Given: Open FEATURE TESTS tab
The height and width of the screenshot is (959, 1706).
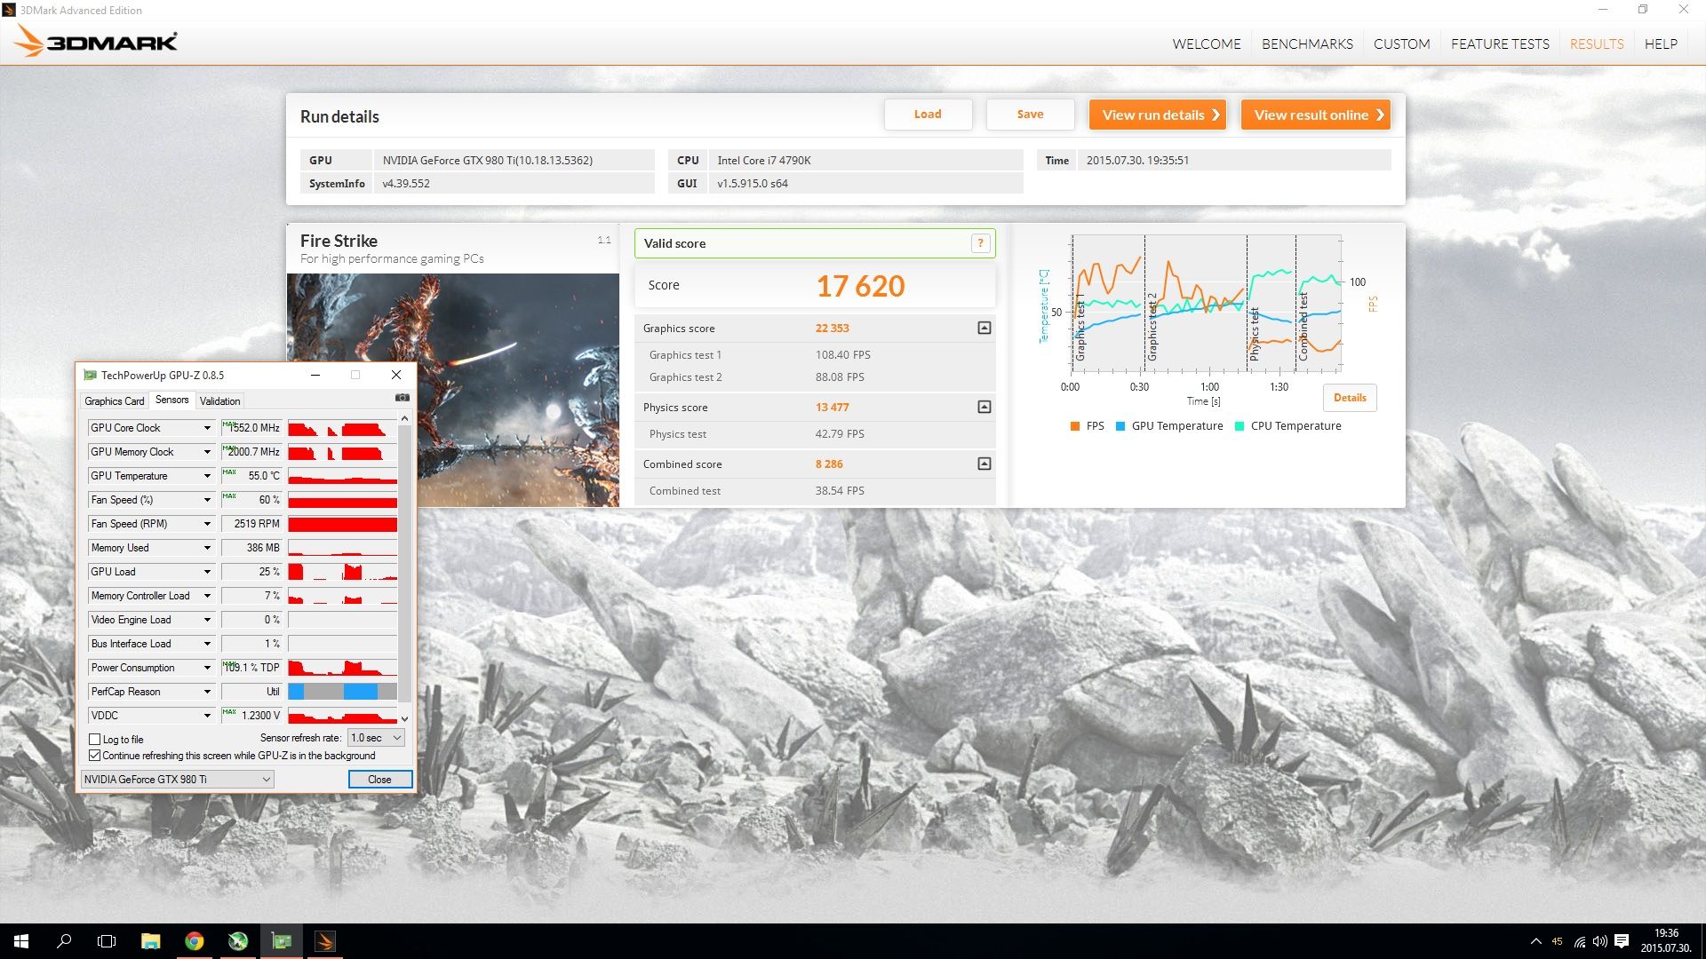Looking at the screenshot, I should [1500, 44].
